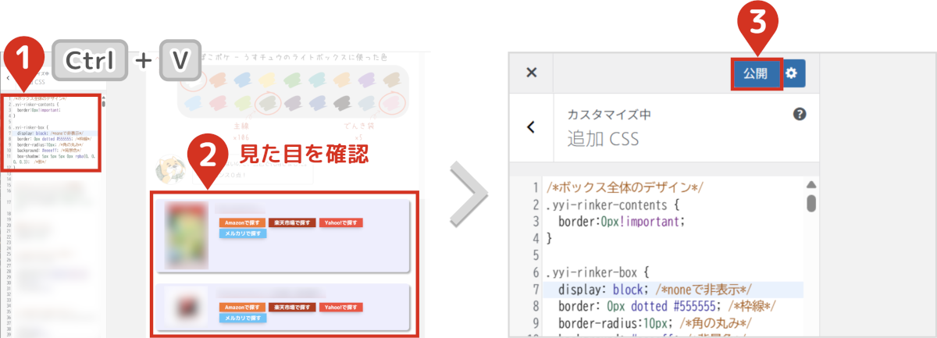Open the help question mark icon
The image size is (937, 338).
pyautogui.click(x=799, y=114)
